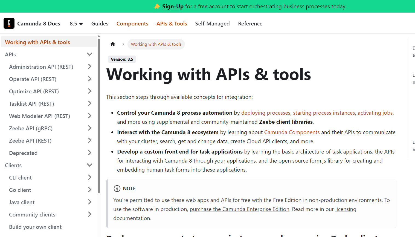Open CLI client sidebar item
Screen dimensions: 415x237
tap(20, 178)
